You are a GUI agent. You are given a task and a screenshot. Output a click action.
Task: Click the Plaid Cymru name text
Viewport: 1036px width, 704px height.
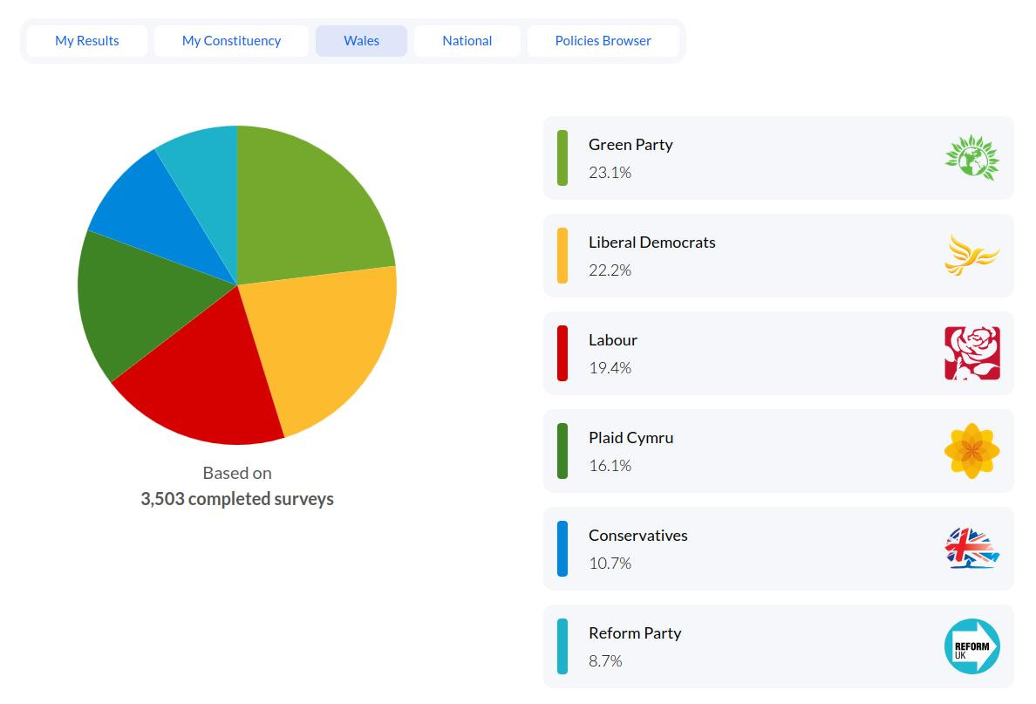click(x=631, y=438)
